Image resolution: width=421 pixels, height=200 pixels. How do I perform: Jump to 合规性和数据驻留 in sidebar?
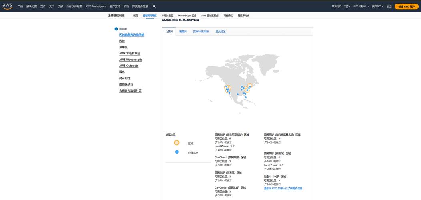tap(130, 91)
